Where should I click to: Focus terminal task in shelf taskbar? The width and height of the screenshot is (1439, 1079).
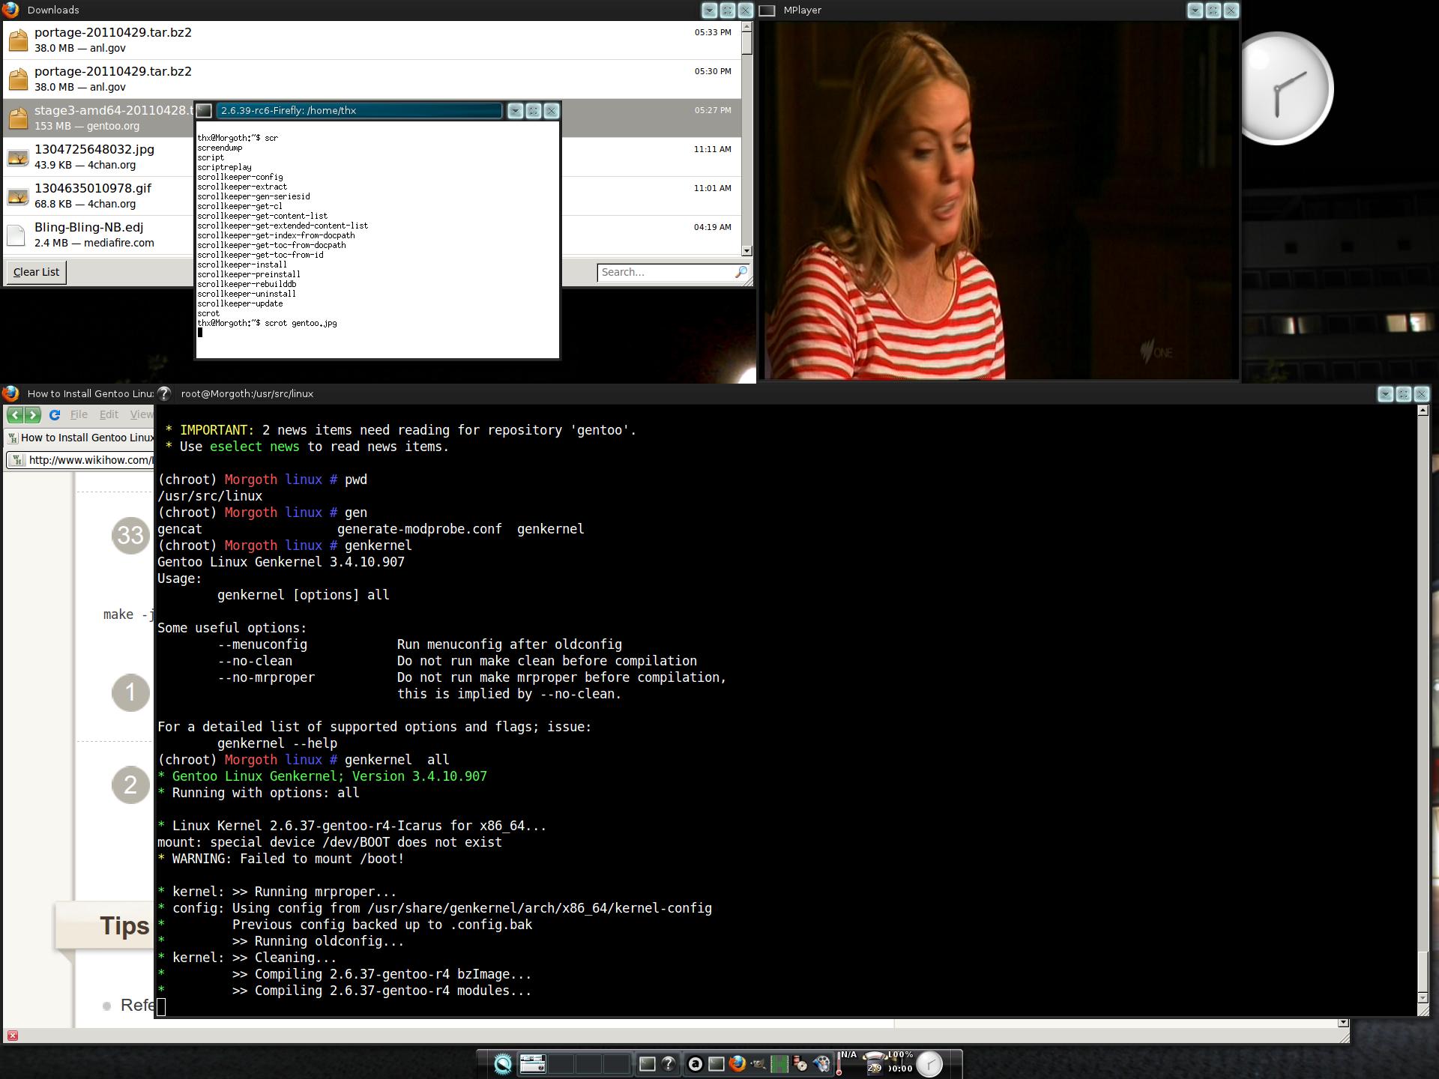tap(648, 1064)
